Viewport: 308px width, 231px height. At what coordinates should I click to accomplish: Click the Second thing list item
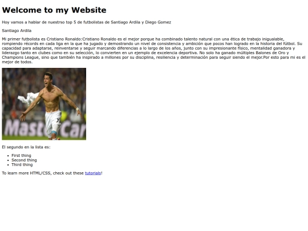click(24, 160)
